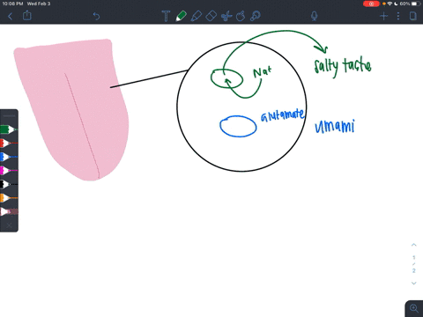Open the share export icon
Image resolution: width=423 pixels, height=317 pixels.
(x=27, y=15)
